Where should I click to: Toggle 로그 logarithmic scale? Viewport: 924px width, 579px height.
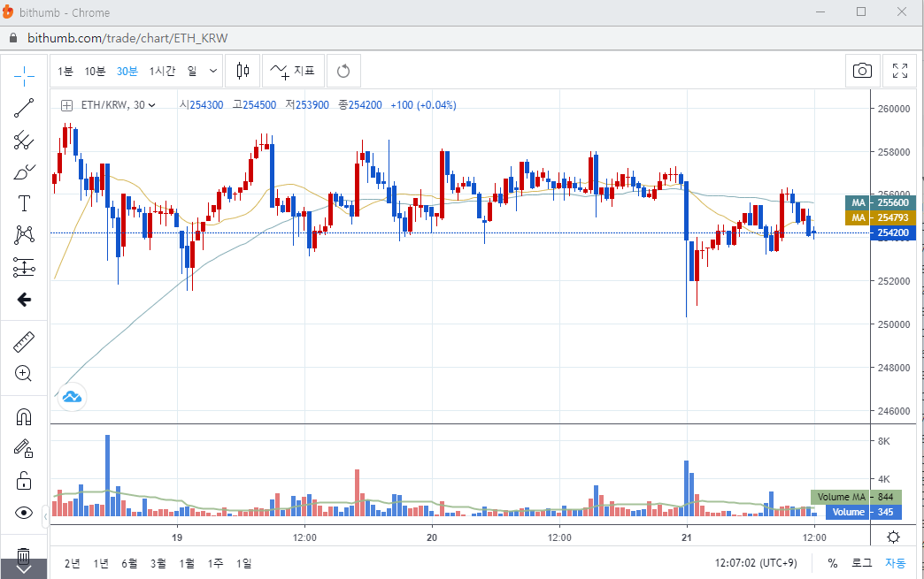pyautogui.click(x=861, y=563)
